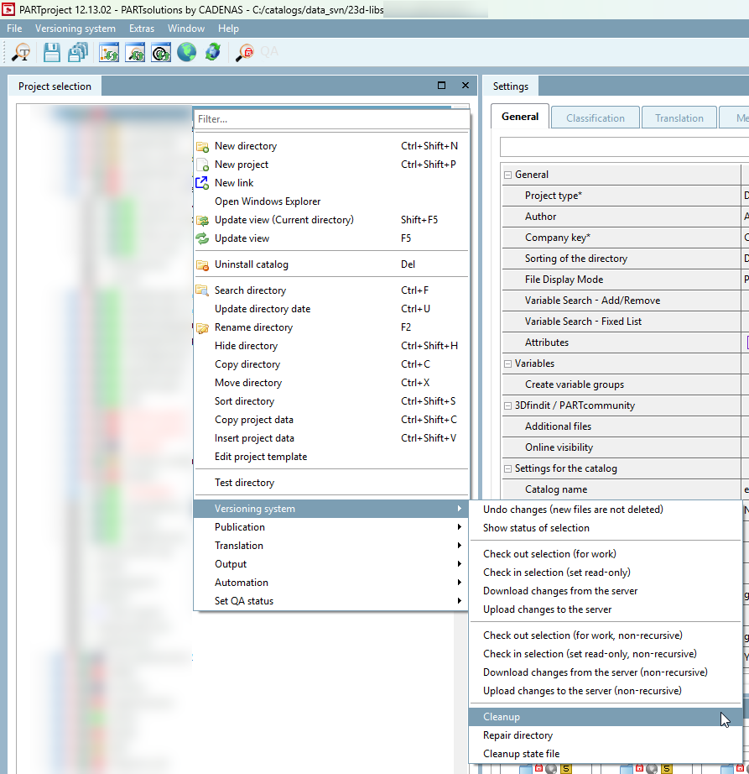Image resolution: width=749 pixels, height=774 pixels.
Task: Click the Save all toolbar icon
Action: pos(78,52)
